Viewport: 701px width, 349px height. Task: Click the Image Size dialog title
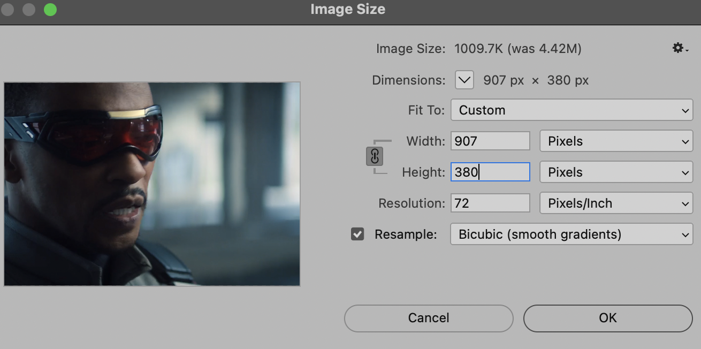pyautogui.click(x=348, y=9)
